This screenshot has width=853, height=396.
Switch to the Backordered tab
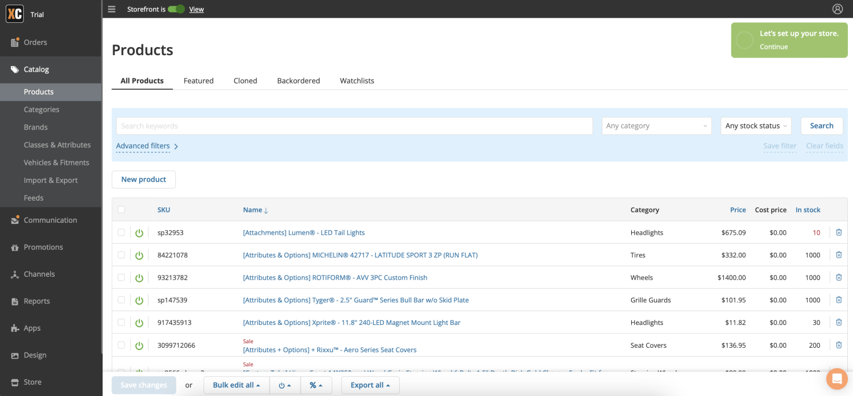(x=298, y=80)
